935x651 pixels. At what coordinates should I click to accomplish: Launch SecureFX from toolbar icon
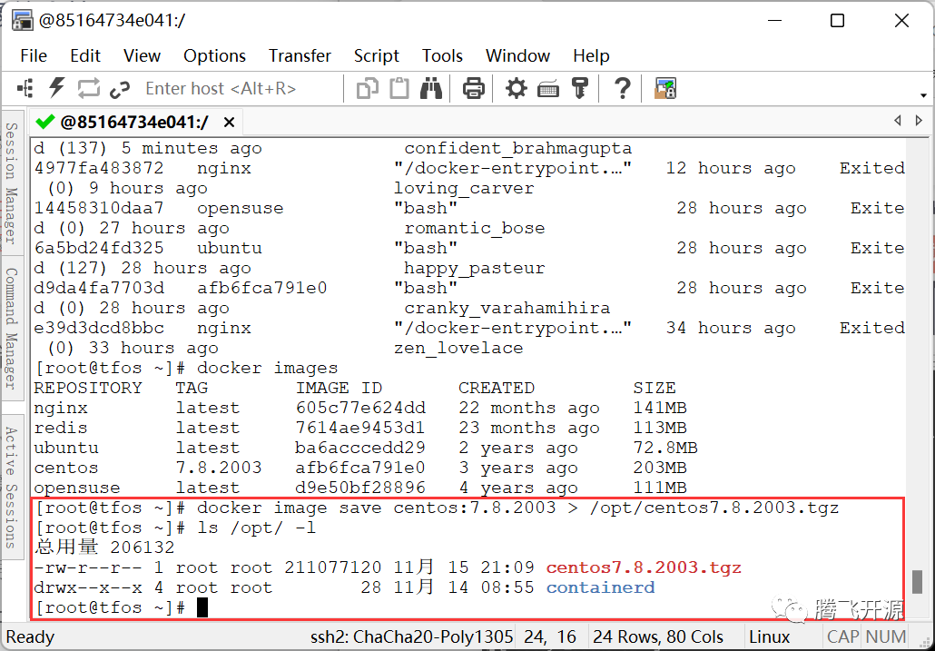tap(665, 89)
